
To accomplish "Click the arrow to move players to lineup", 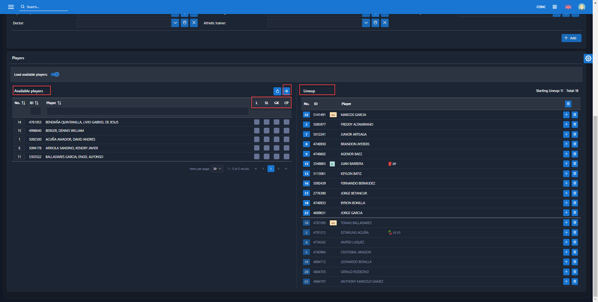I will click(x=286, y=91).
